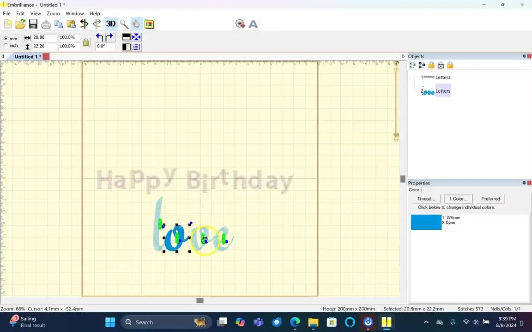Expand the Windows system tray hidden icons chevron
Screen dimensions: 532x332
[x=426, y=322]
